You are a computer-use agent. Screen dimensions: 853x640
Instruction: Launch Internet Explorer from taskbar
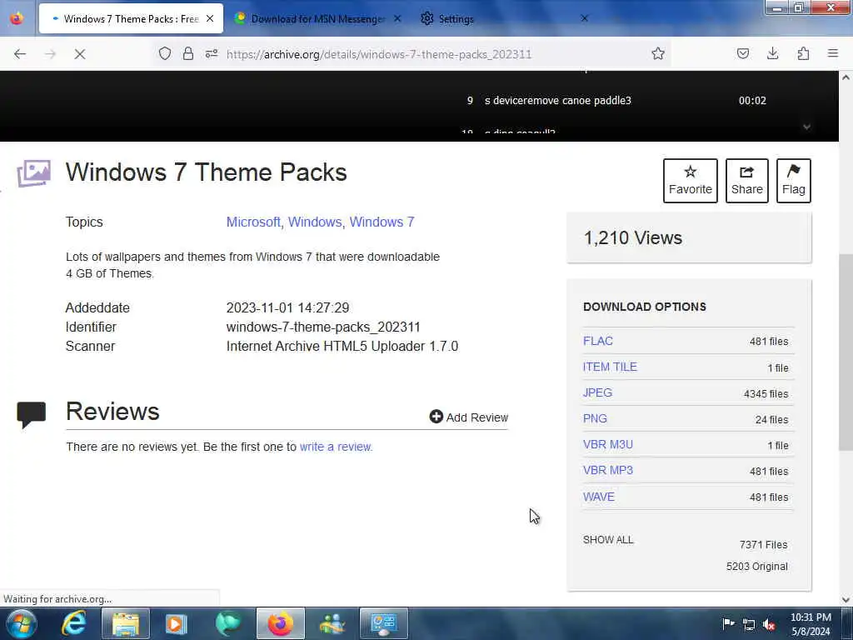tap(73, 623)
